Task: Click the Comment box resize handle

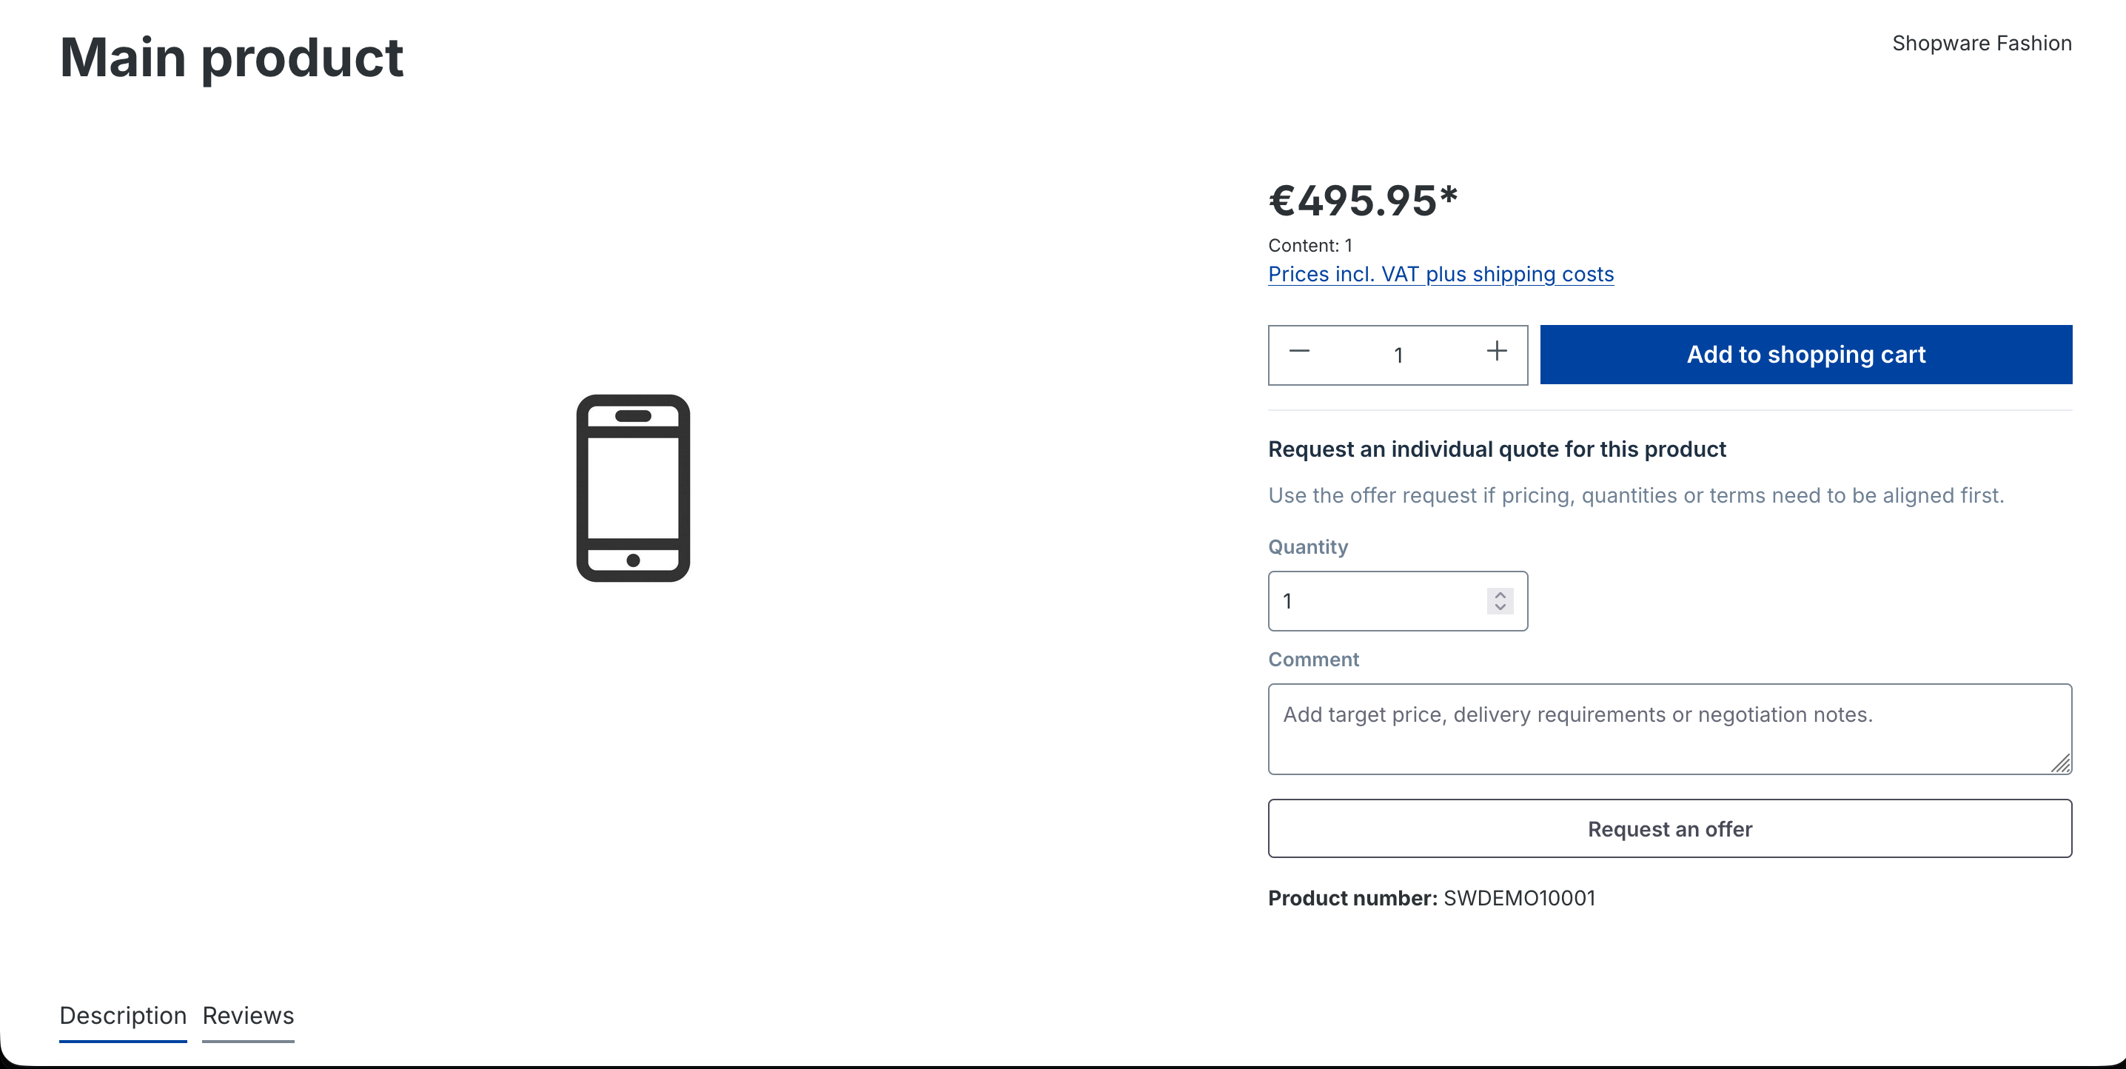Action: tap(2060, 763)
